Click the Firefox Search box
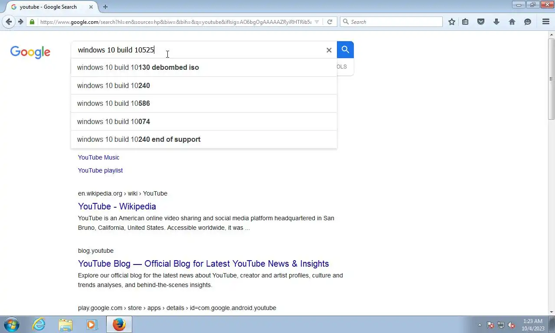555x333 pixels. (x=391, y=22)
